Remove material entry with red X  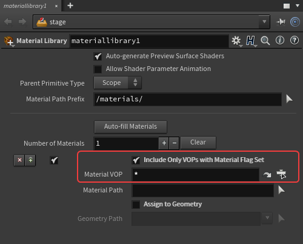(x=19, y=160)
